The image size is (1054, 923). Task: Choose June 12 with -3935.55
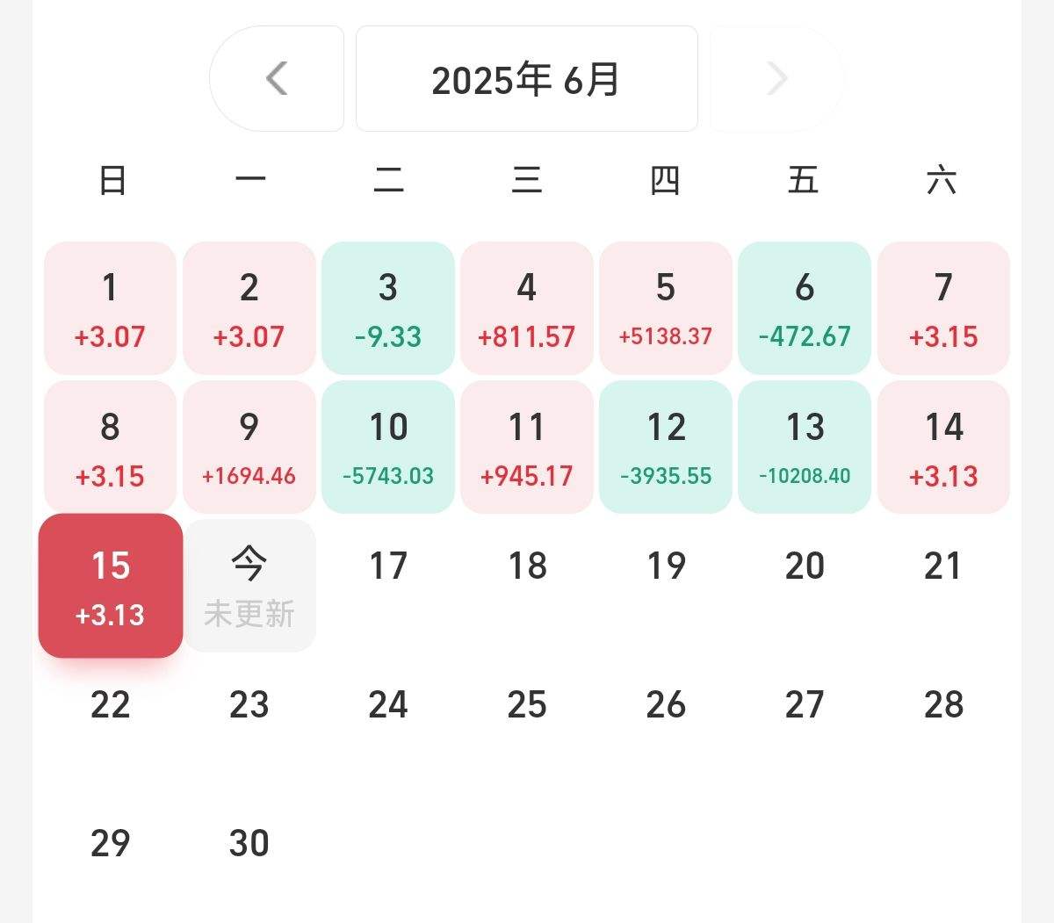(666, 447)
